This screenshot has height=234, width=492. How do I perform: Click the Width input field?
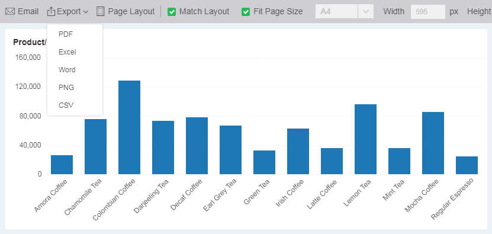[x=427, y=12]
